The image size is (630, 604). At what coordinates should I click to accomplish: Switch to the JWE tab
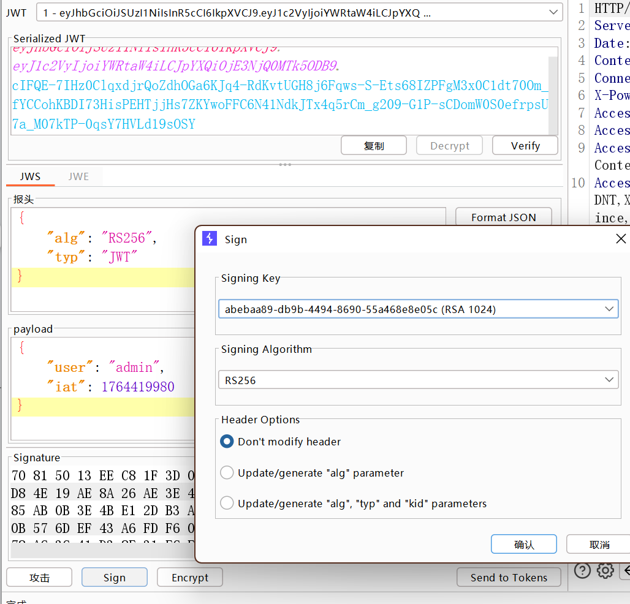click(x=78, y=176)
